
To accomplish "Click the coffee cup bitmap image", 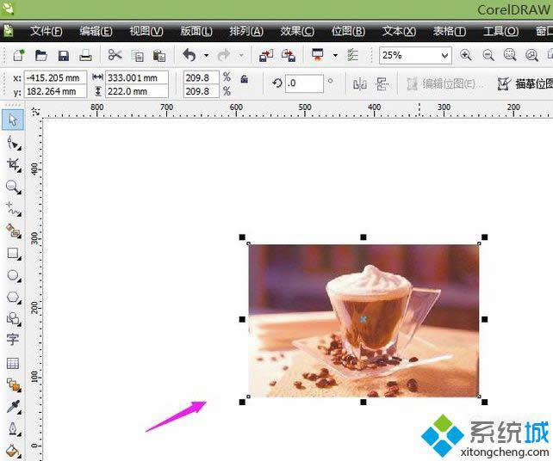I will 363,321.
